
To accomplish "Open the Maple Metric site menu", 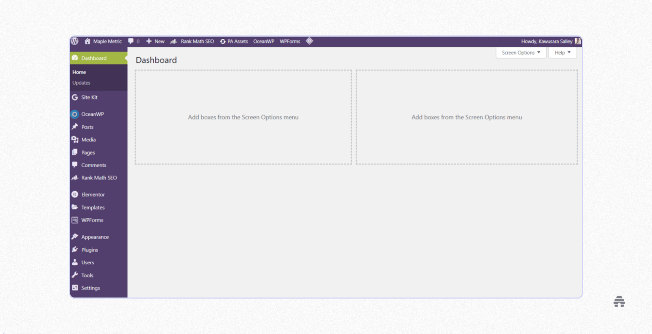I will [107, 41].
